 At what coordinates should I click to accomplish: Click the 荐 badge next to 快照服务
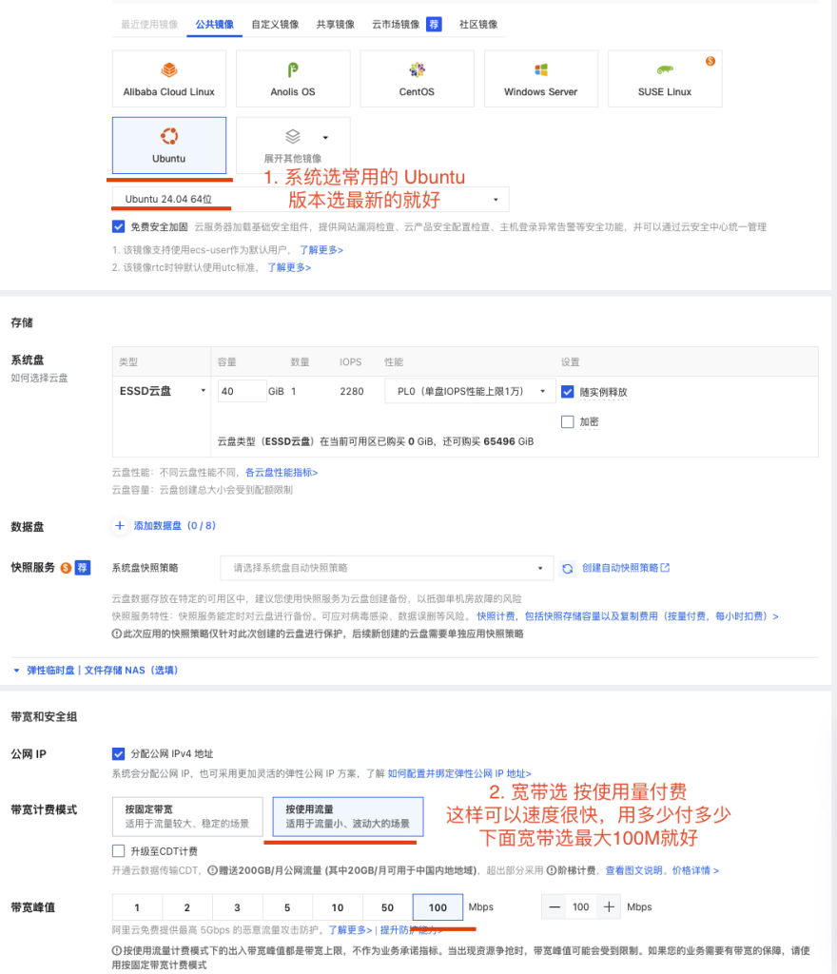[x=83, y=568]
